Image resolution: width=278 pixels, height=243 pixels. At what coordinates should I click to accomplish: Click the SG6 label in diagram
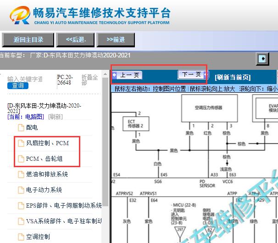pos(158,181)
